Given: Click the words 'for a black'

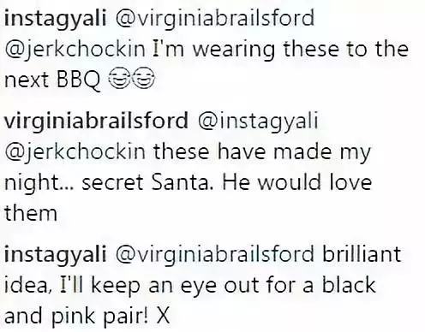Looking at the screenshot, I should point(320,284).
